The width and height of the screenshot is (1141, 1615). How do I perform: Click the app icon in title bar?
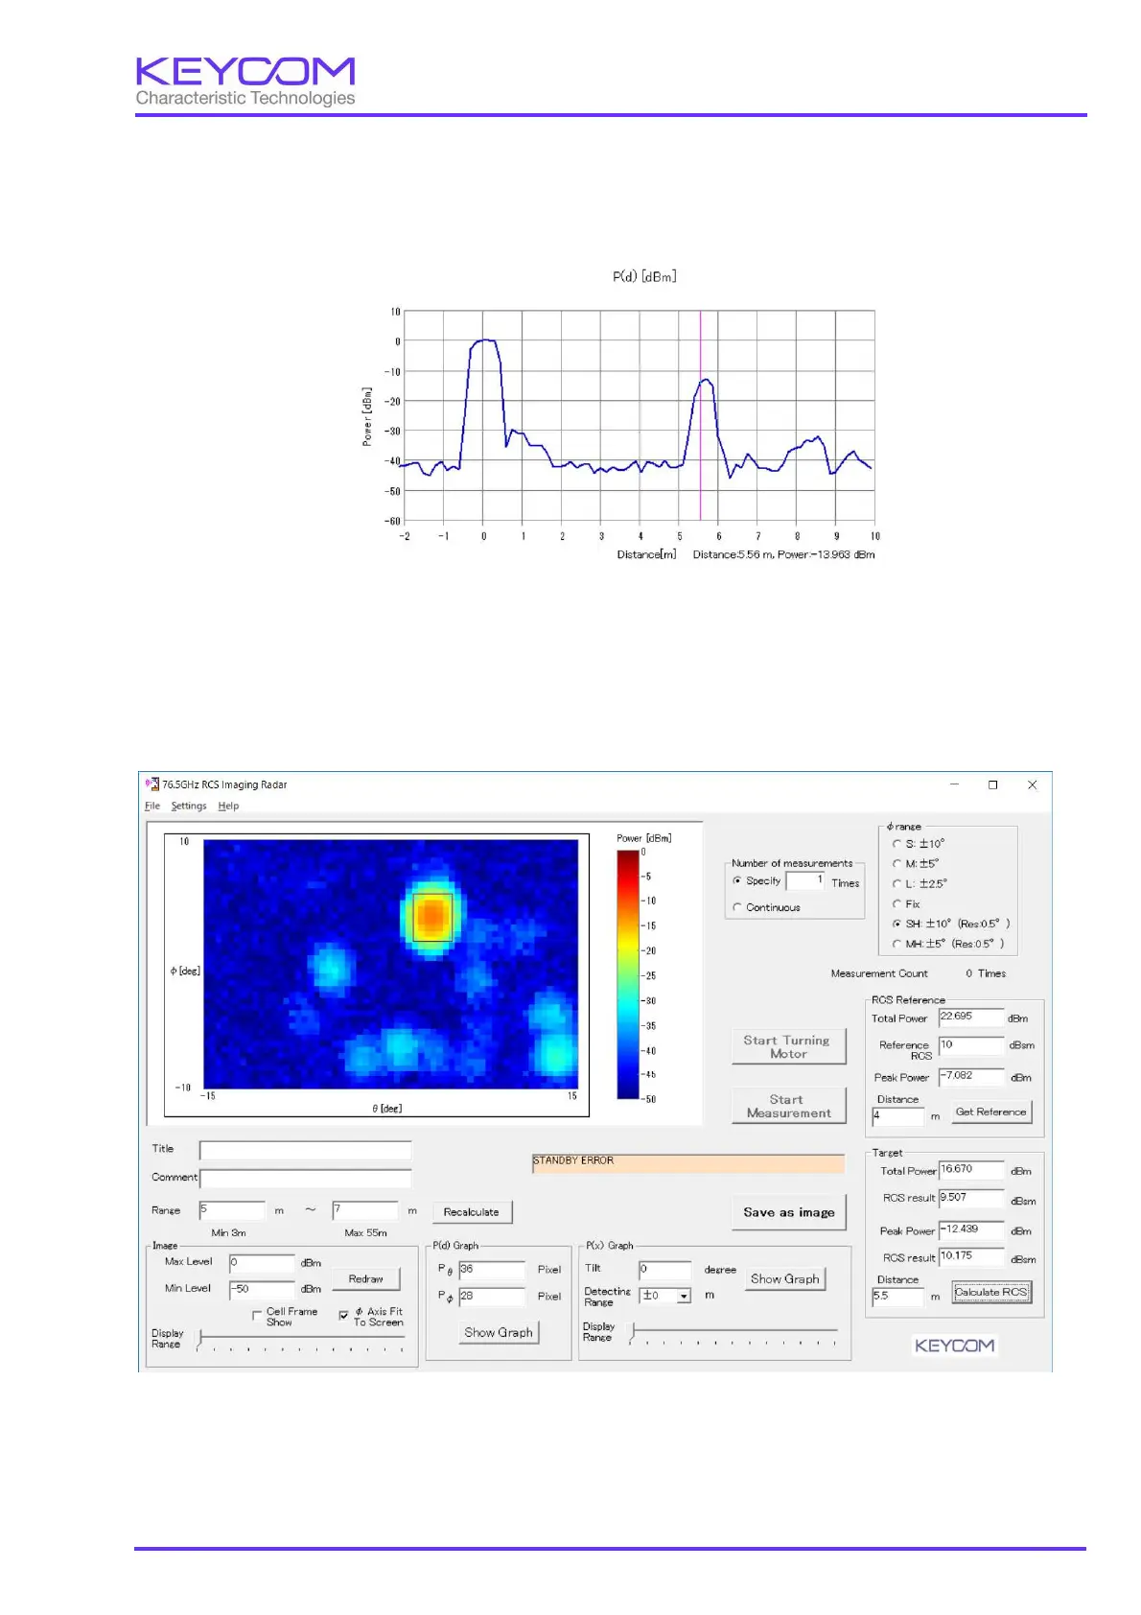tap(151, 784)
